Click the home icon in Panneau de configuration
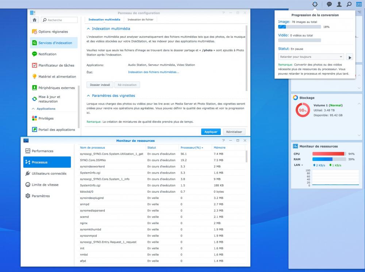The image size is (365, 272). [34, 20]
